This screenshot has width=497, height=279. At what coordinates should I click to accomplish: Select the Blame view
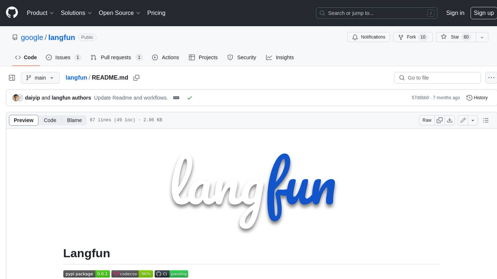point(74,120)
